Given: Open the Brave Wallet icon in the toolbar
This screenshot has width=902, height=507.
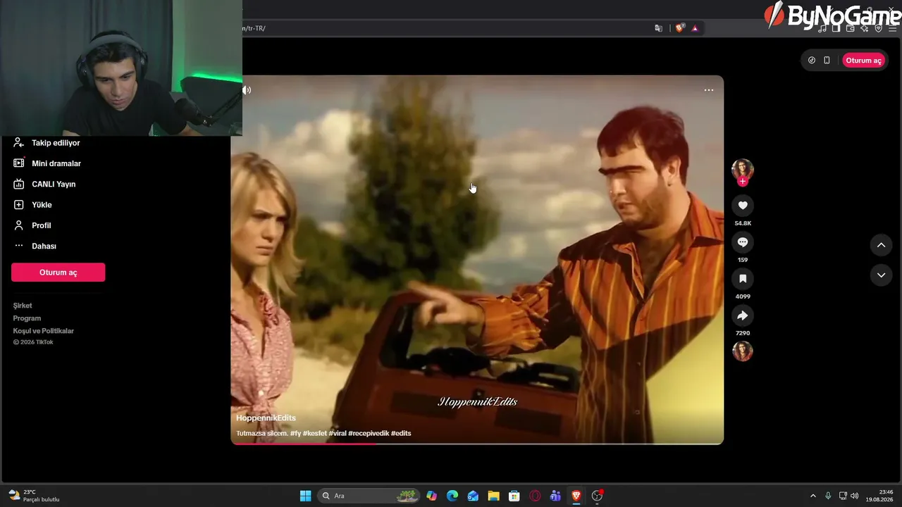Looking at the screenshot, I should (x=850, y=28).
